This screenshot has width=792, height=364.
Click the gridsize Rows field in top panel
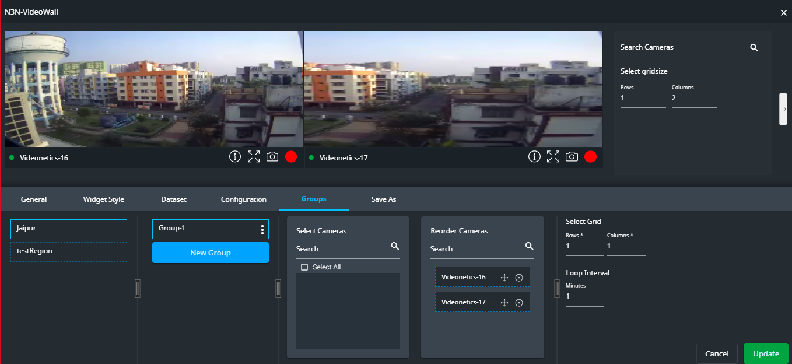643,99
